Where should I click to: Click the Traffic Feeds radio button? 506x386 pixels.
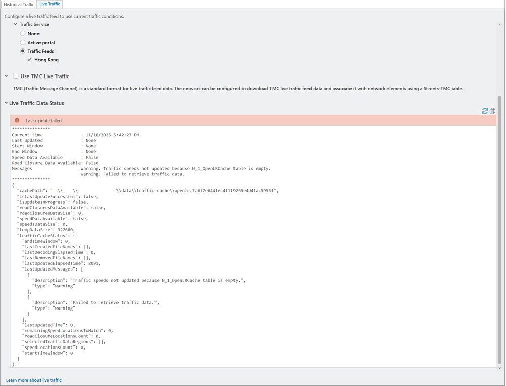(22, 51)
